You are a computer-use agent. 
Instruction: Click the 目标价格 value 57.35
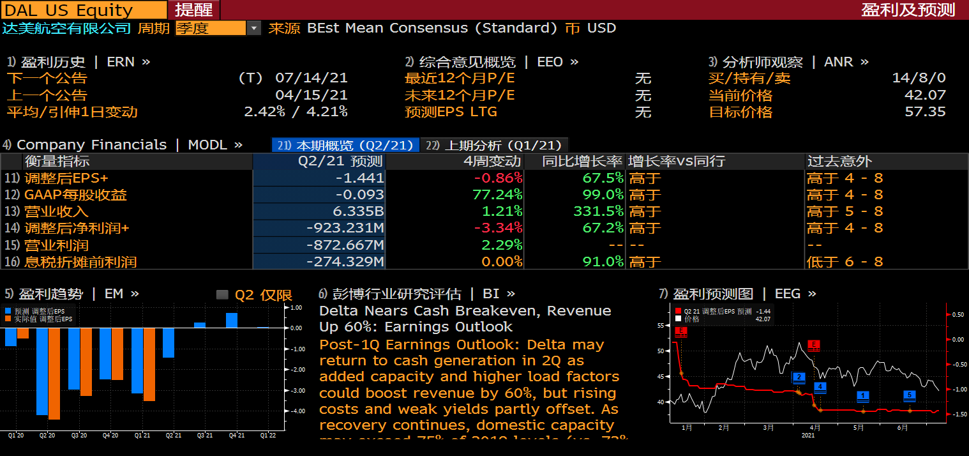[926, 112]
